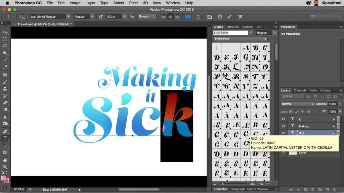Viewport: 344px width, 193px height.
Task: Open the Paragraph panel tab
Action: 238,189
